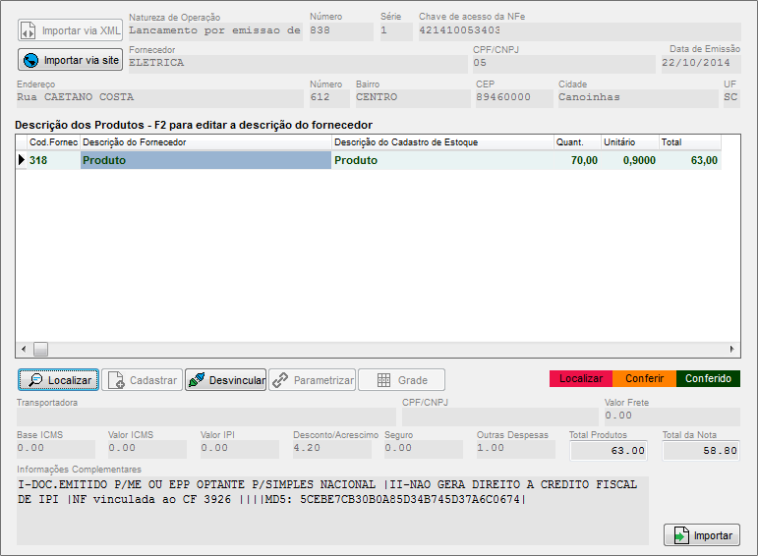
Task: Select the row indicator arrow for code 318
Action: pyautogui.click(x=22, y=160)
